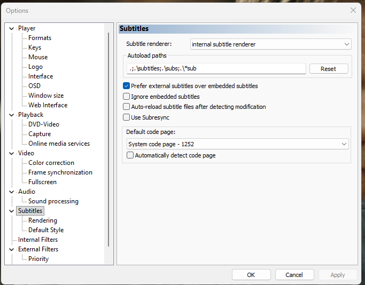Uncheck Prefer external subtitles over embedded
365x285 pixels.
click(126, 86)
